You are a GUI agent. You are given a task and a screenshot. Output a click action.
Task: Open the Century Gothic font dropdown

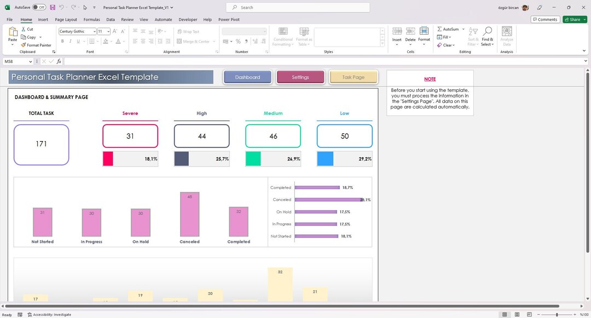(94, 31)
